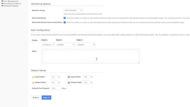Click red critical icon beside Output Rate
Viewport: 190px width, 107px height.
tap(69, 83)
